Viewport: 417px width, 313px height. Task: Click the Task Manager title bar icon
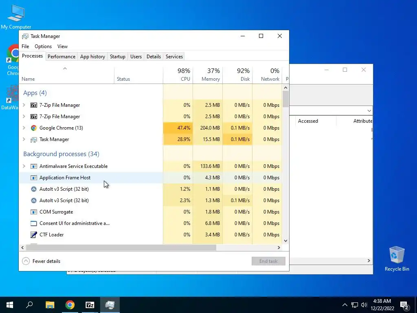[x=25, y=36]
